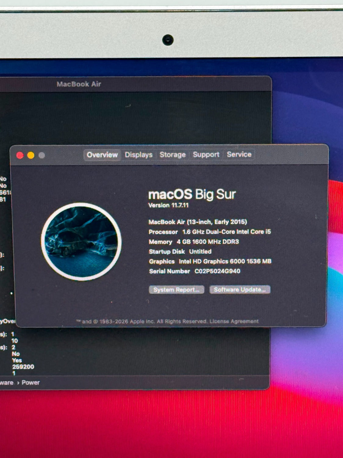Open the Displays tab
Viewport: 343px width, 458px height.
tap(139, 155)
